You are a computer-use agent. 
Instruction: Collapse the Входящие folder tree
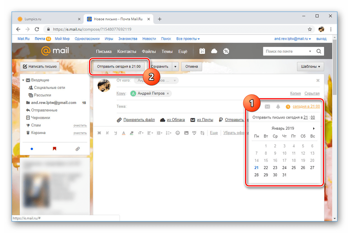tap(23, 80)
